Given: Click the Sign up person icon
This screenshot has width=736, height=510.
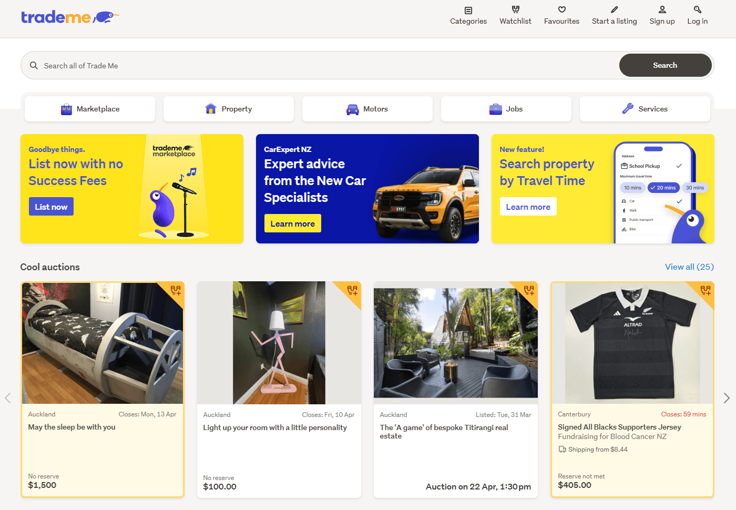Looking at the screenshot, I should pyautogui.click(x=662, y=9).
